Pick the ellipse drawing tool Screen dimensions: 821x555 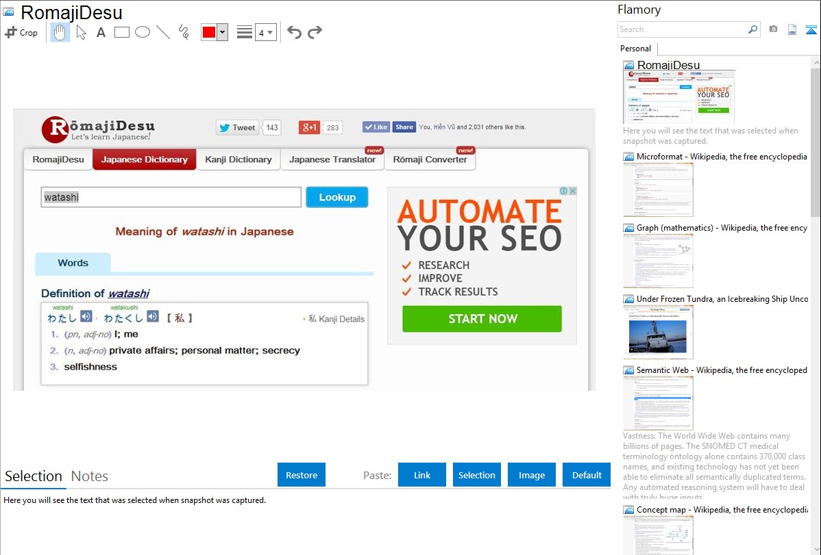143,32
